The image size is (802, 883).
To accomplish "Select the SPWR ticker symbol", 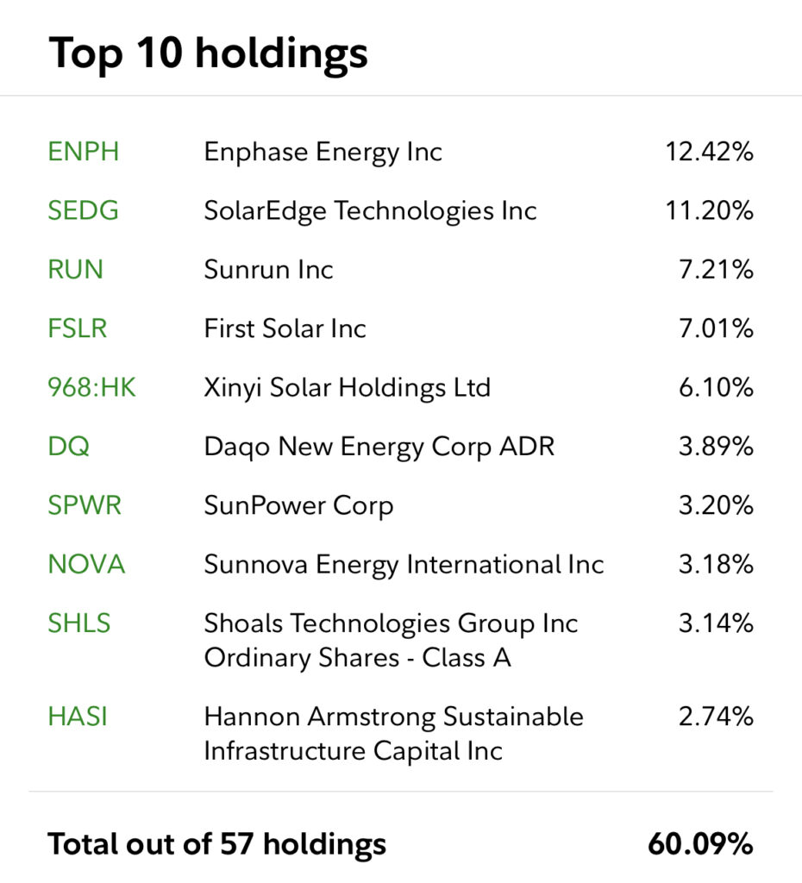I will [85, 505].
